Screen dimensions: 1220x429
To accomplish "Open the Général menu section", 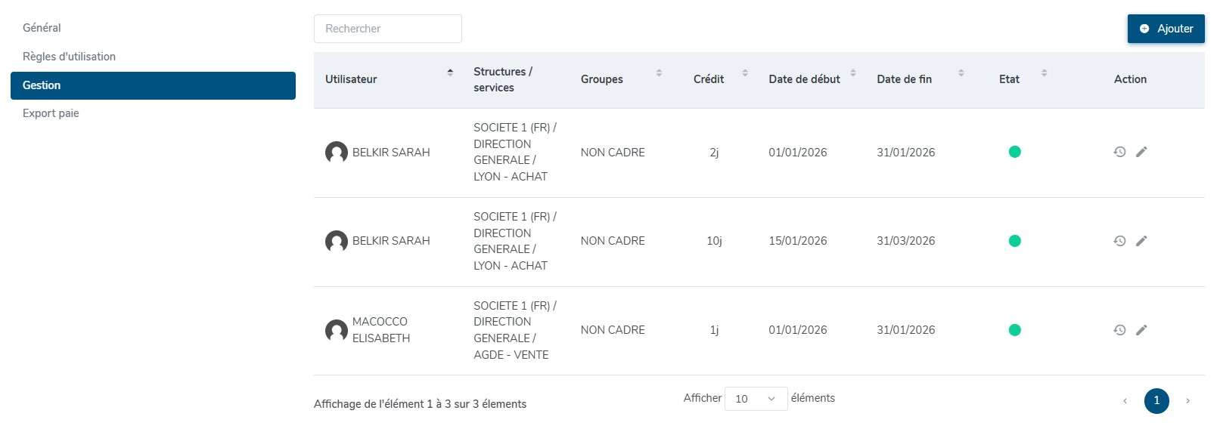I will 42,28.
